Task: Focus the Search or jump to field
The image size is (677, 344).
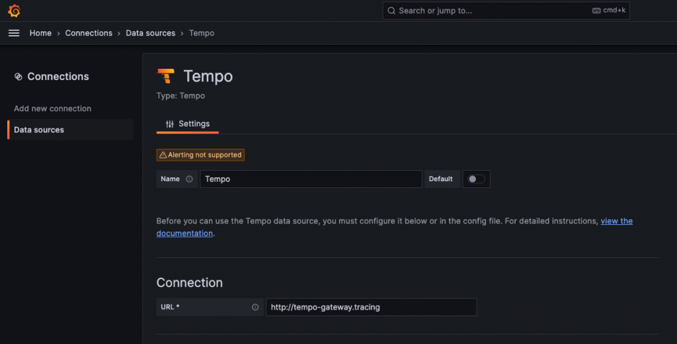Action: coord(506,11)
